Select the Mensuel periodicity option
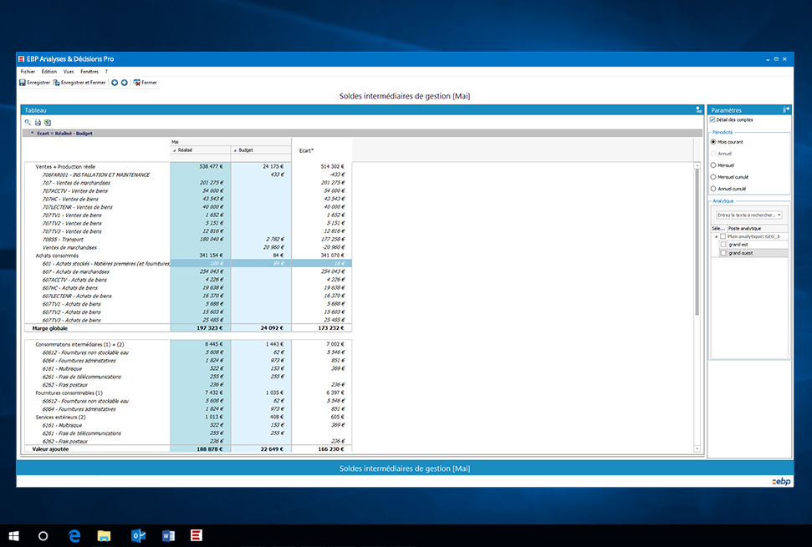The width and height of the screenshot is (812, 547). [x=713, y=165]
